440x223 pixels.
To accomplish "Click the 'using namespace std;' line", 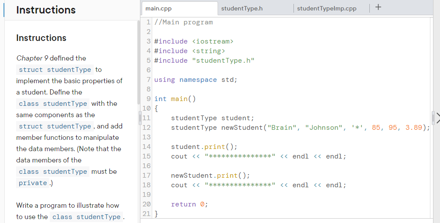I will tap(196, 80).
